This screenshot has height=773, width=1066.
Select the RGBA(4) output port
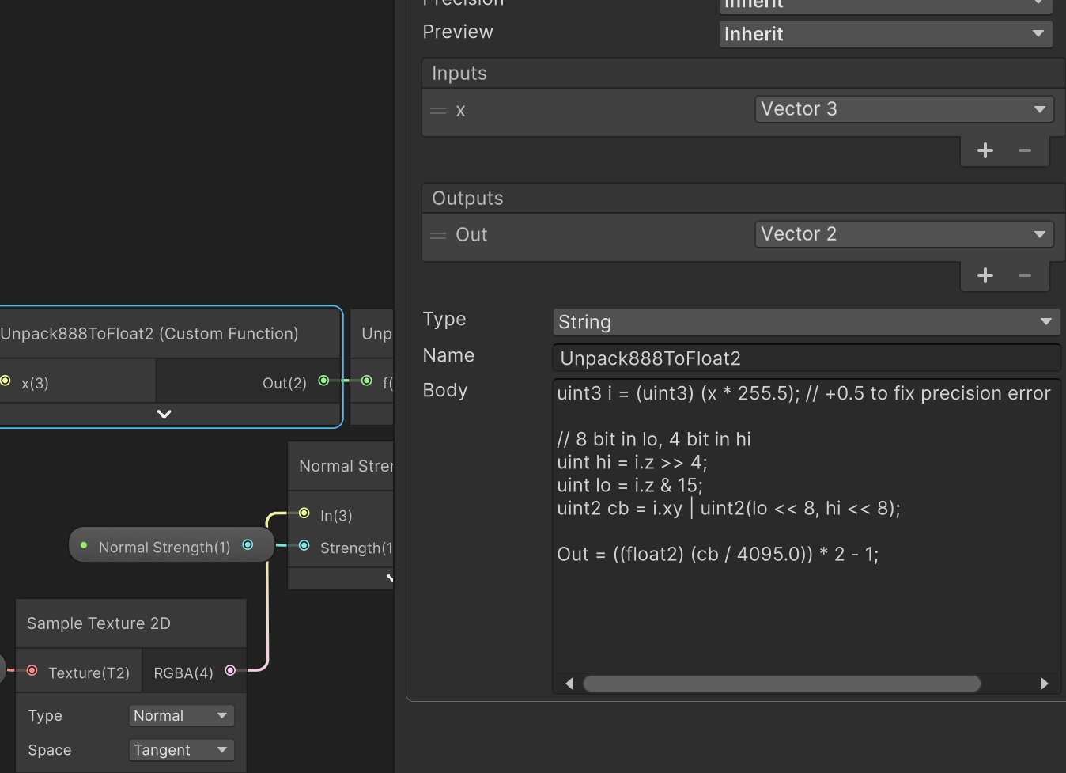click(230, 669)
